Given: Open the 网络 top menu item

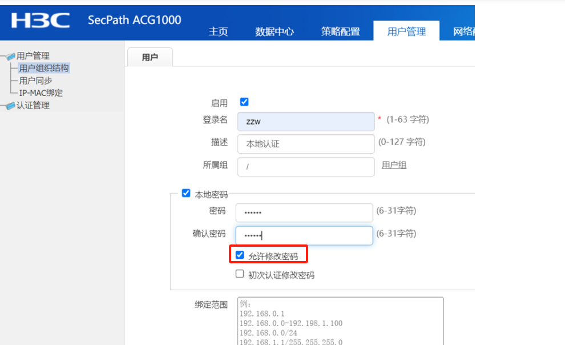Looking at the screenshot, I should pyautogui.click(x=464, y=32).
